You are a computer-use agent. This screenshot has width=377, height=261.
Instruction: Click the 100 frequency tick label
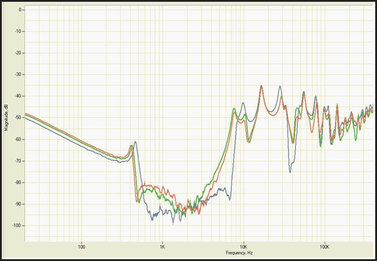[x=81, y=247]
